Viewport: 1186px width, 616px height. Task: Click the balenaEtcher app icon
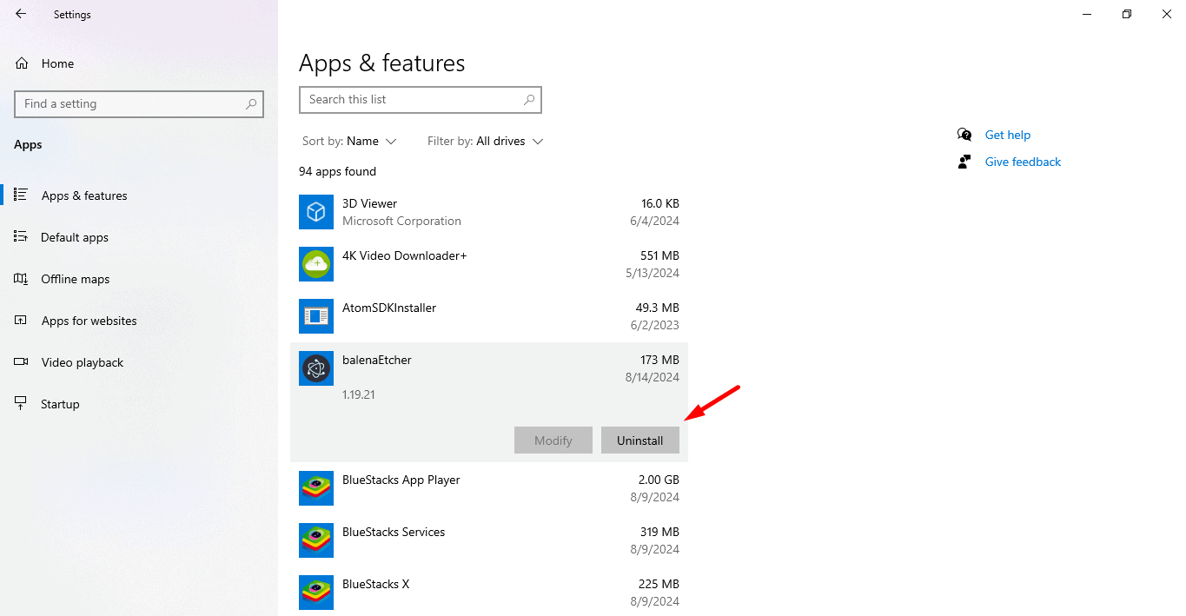316,368
